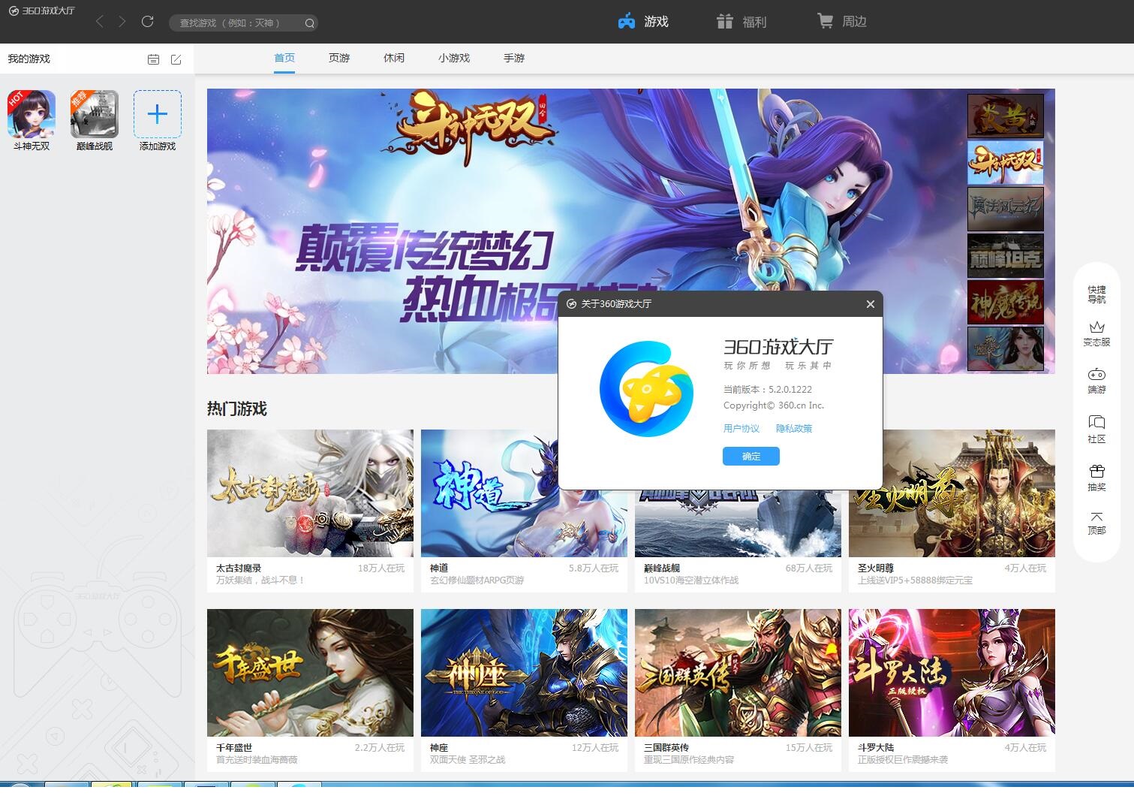This screenshot has width=1134, height=802.
Task: Click the 热门游戏 section heading
Action: coord(237,409)
